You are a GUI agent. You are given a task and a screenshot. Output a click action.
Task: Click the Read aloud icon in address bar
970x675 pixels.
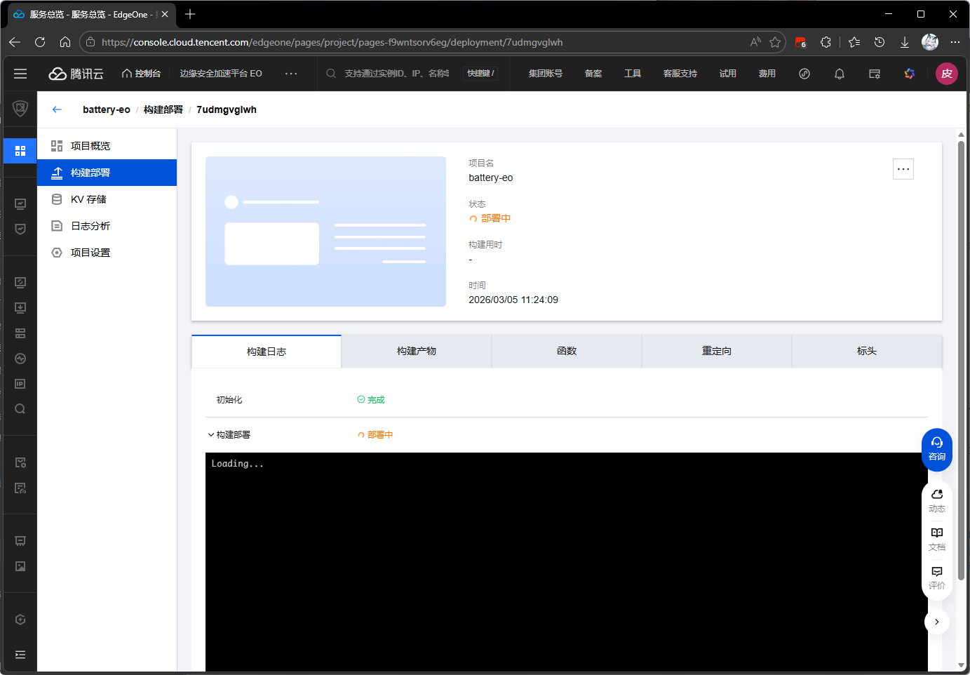755,42
